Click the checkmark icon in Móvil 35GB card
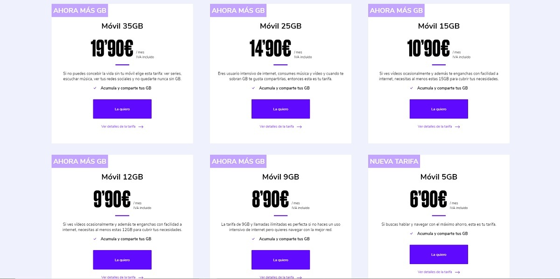560x279 pixels. 95,88
